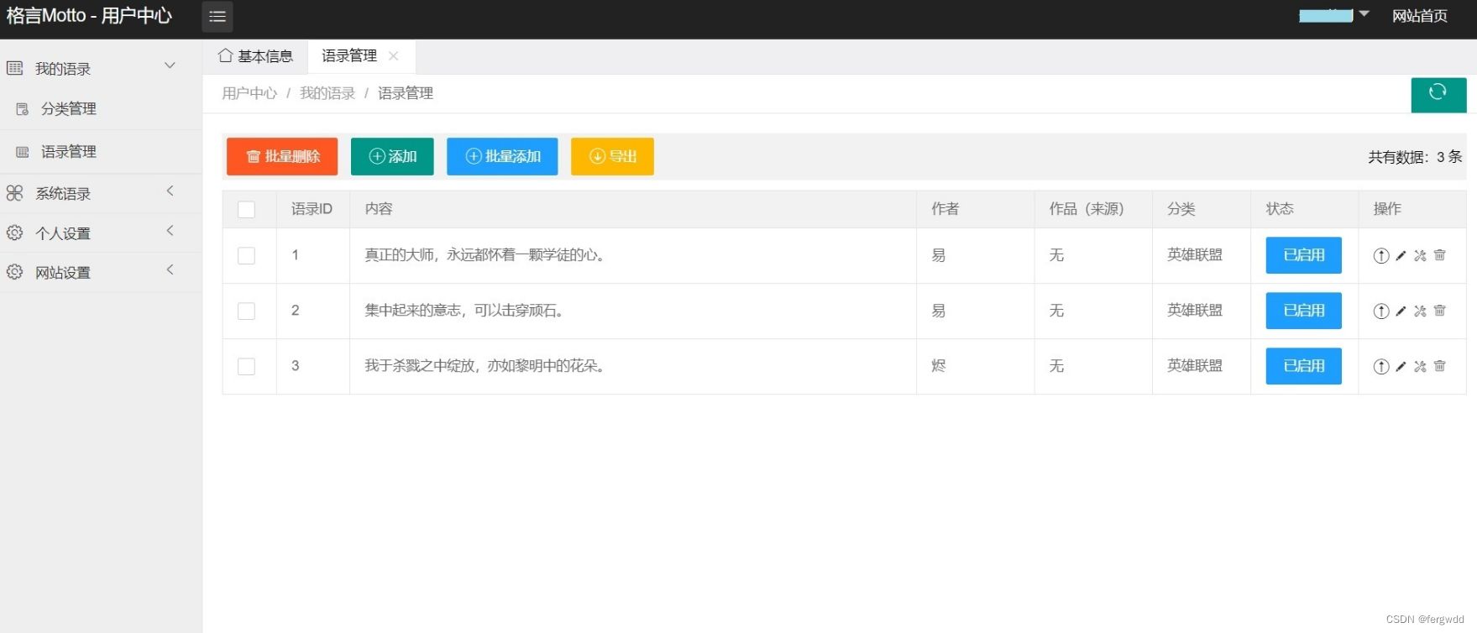Click the 共有数据: 3 条 count label
1477x633 pixels.
(x=1415, y=157)
